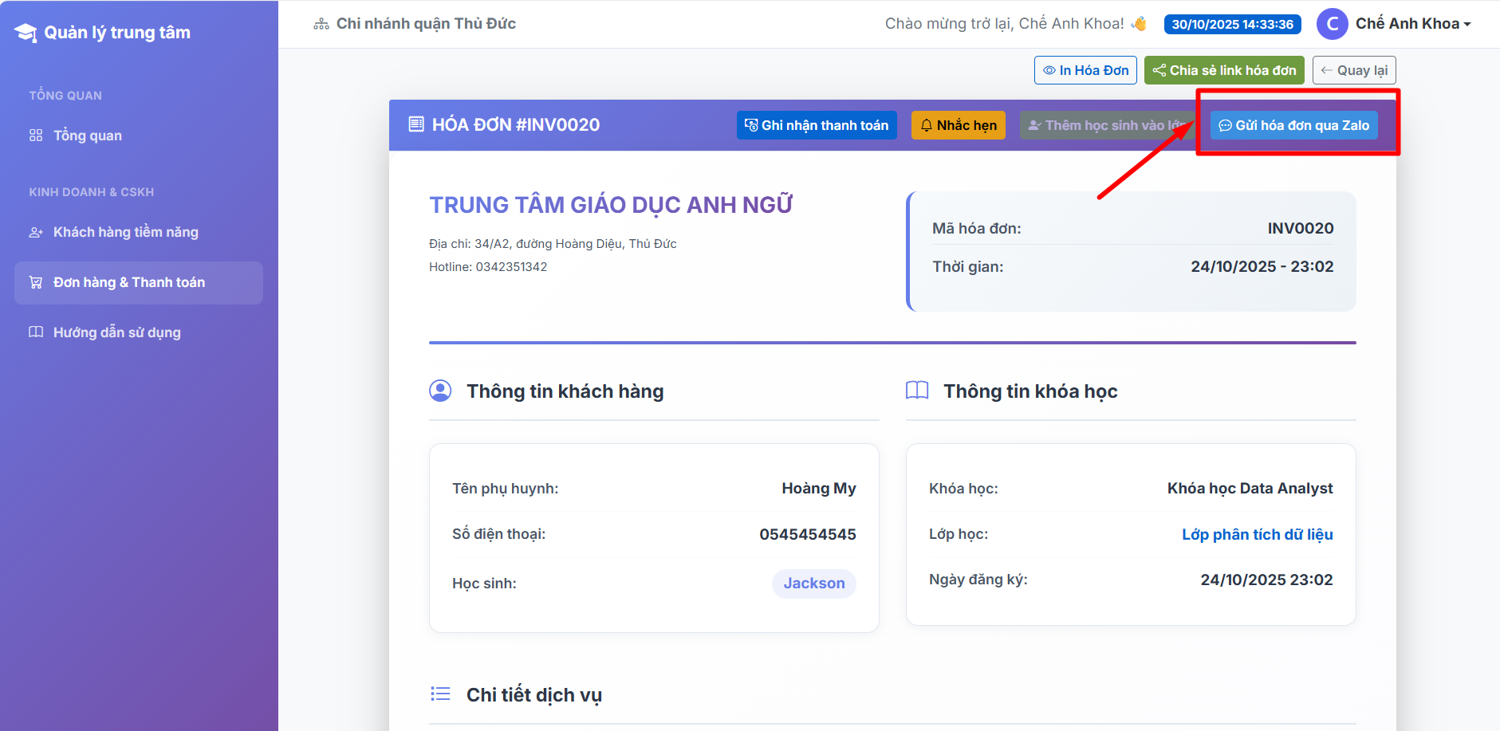Click the Khách hàng tiềm năng person icon
1500x731 pixels.
pos(36,233)
